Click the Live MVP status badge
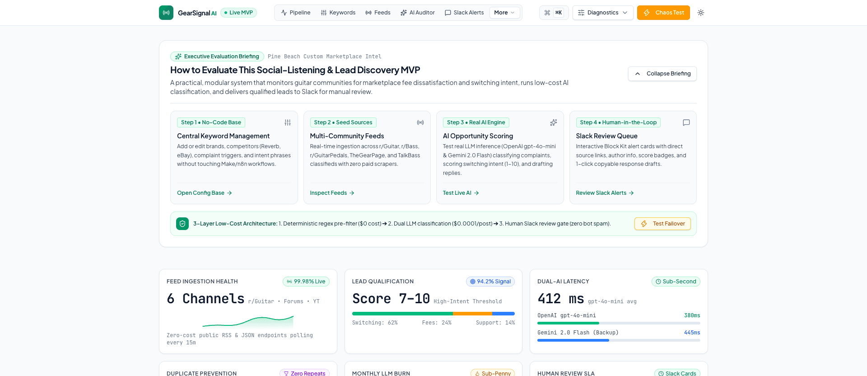Screen dimensions: 867x376 pos(238,13)
